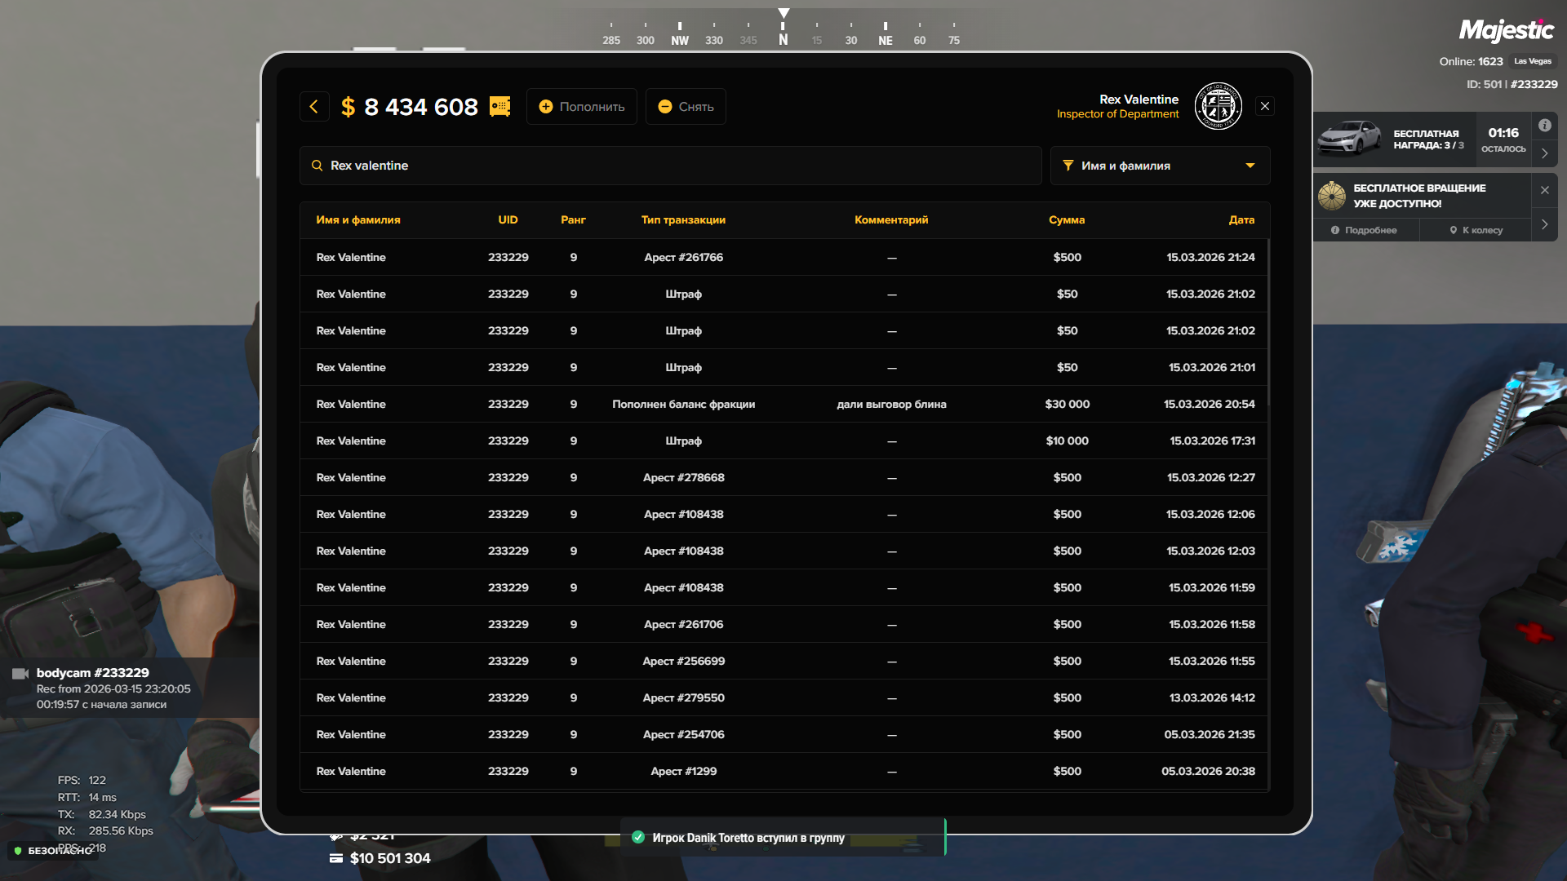Screen dimensions: 1567x881
Task: Close the faction bank window
Action: pyautogui.click(x=1264, y=107)
